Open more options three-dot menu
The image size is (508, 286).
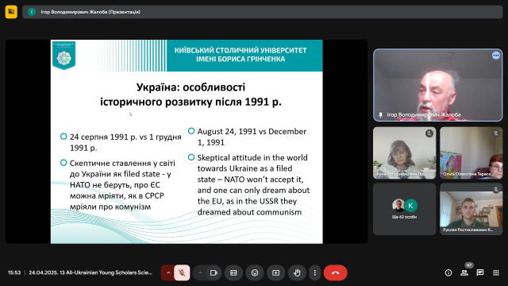coord(314,272)
